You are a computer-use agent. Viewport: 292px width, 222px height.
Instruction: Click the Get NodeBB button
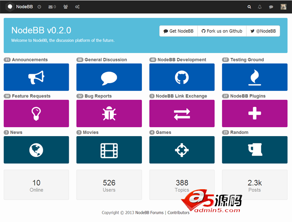tap(178, 31)
